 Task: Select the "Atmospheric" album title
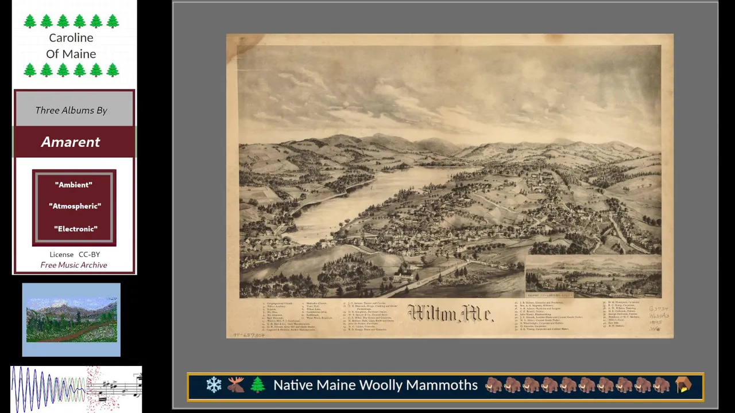75,206
